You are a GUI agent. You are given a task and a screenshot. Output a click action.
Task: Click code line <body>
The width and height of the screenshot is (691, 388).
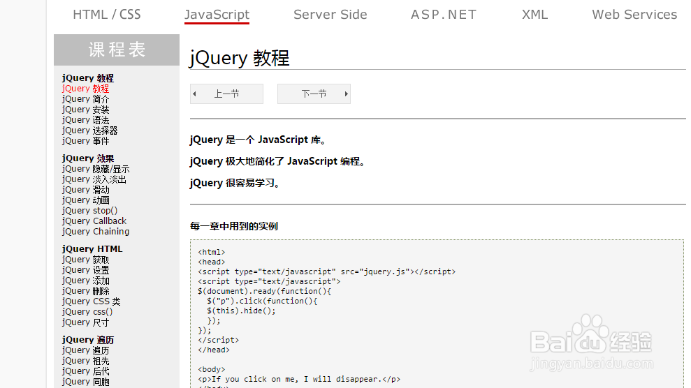point(212,370)
